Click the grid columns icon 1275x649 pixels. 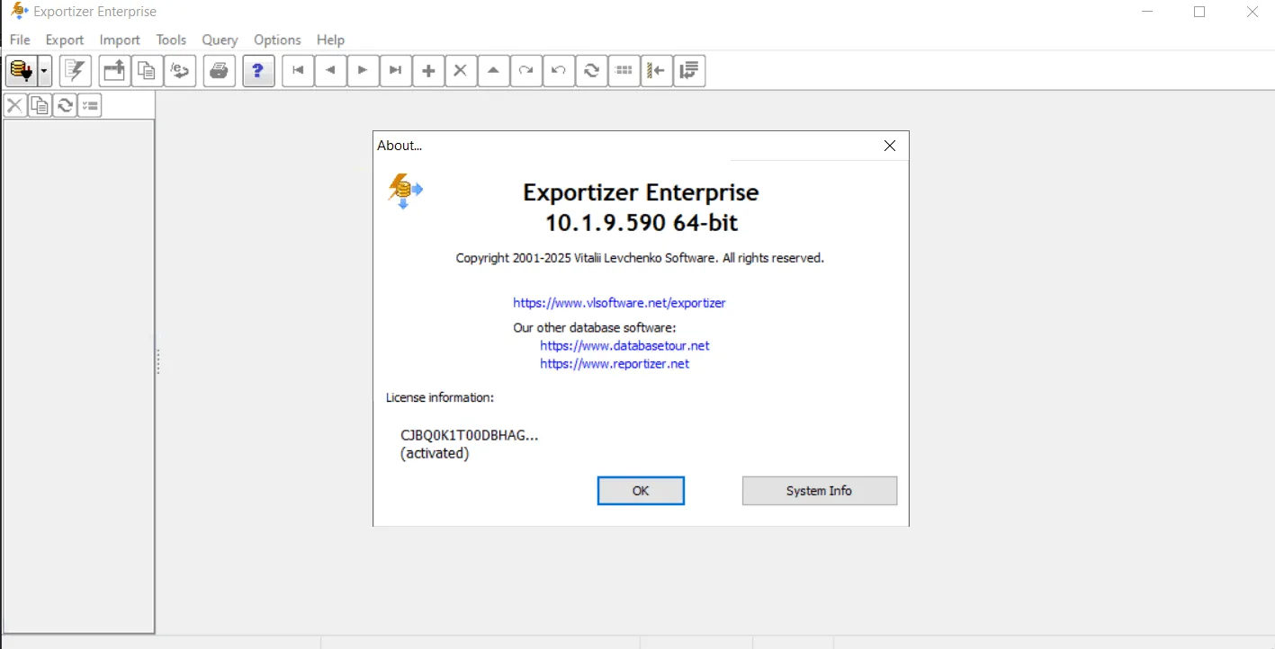(624, 70)
